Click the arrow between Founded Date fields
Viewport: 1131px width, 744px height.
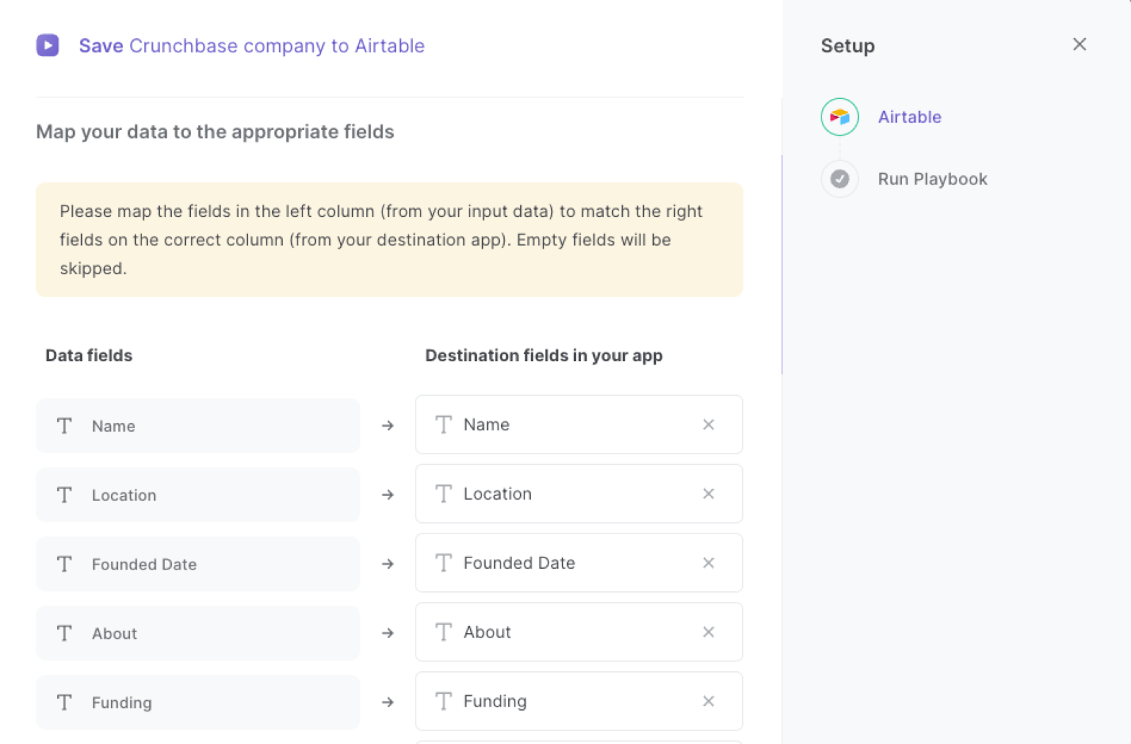[387, 564]
